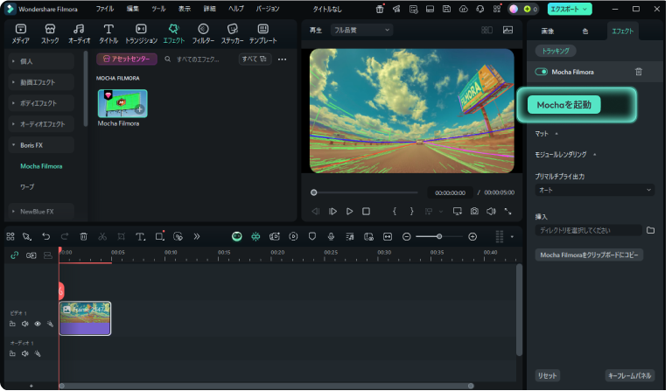Select the timeline crop tool
The width and height of the screenshot is (672, 391).
pos(122,237)
